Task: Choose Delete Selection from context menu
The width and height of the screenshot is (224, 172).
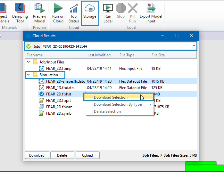Action: (118, 111)
